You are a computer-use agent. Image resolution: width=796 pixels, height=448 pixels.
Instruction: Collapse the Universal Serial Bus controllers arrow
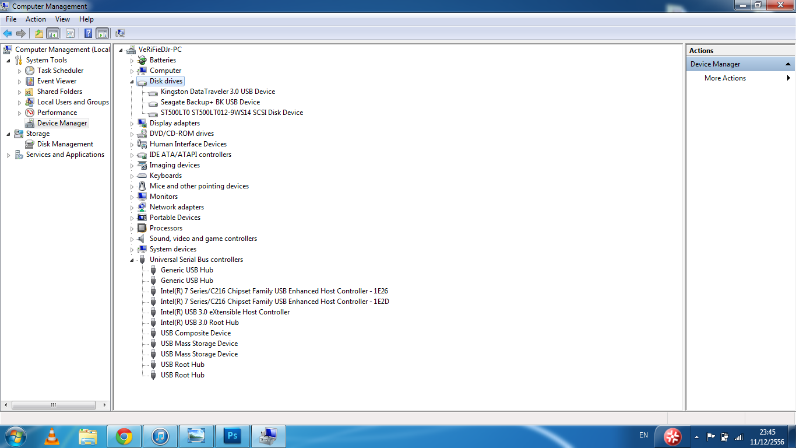click(x=132, y=260)
